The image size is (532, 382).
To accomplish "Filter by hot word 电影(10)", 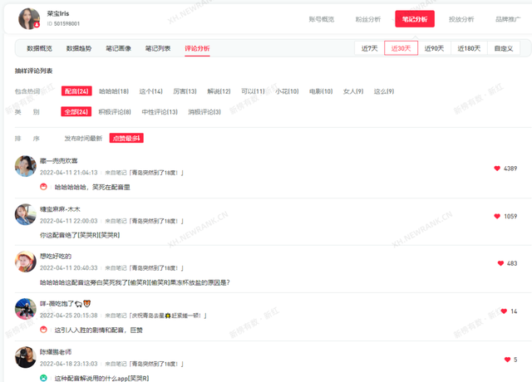I will (321, 91).
